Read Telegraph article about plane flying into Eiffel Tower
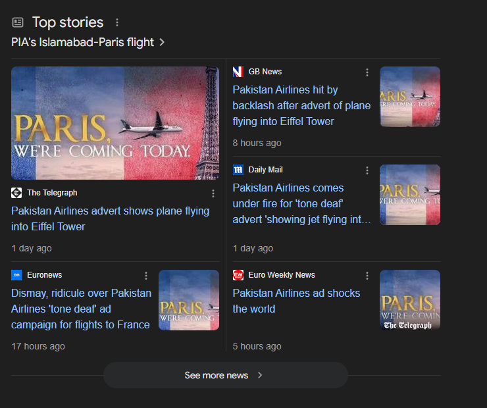The width and height of the screenshot is (487, 408). [111, 218]
